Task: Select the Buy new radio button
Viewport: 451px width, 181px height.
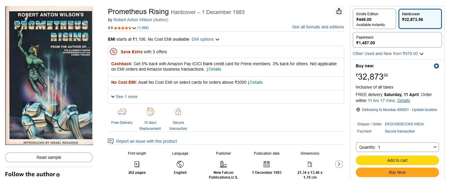Action: [x=436, y=66]
